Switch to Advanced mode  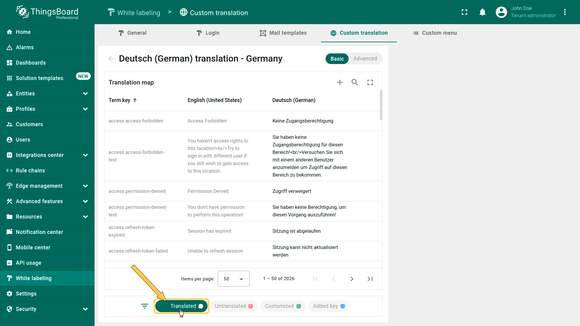coord(365,59)
